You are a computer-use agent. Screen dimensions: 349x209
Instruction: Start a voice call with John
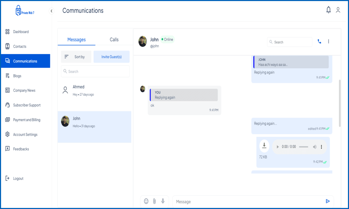319,41
